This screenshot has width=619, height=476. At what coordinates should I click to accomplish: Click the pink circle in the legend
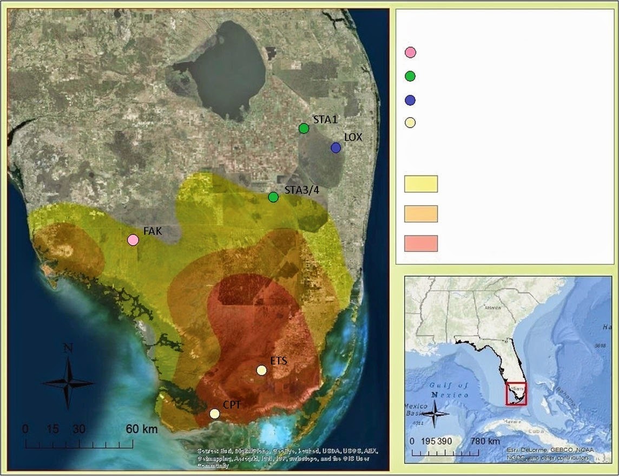411,52
